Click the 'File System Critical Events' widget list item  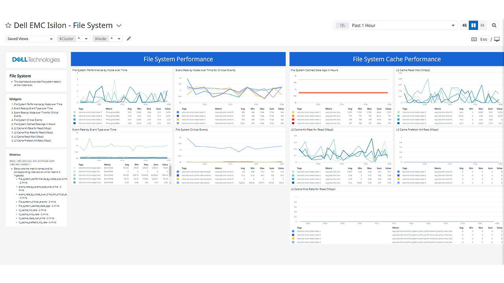coord(28,120)
